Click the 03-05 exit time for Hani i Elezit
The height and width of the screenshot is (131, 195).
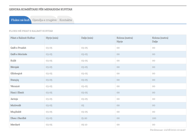[85, 93]
